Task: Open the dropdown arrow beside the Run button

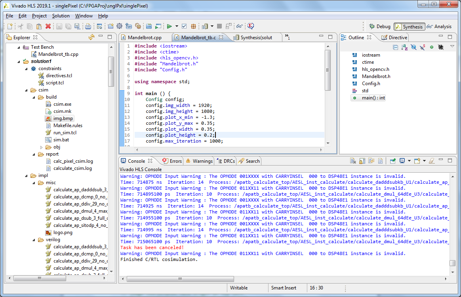Action: pos(177,27)
